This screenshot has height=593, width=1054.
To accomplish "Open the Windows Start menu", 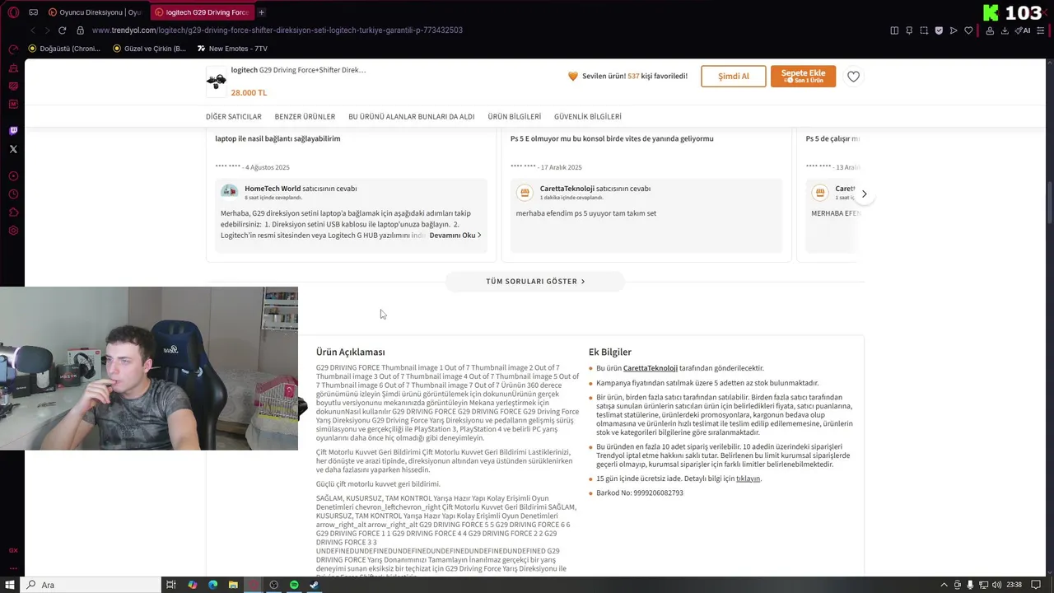I will pyautogui.click(x=12, y=585).
